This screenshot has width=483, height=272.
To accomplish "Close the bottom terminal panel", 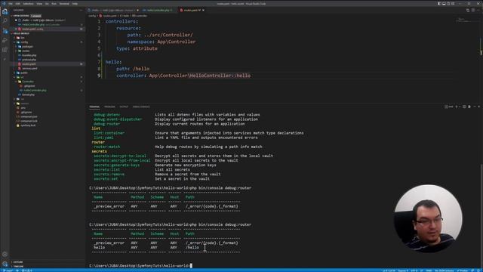I will (479, 107).
